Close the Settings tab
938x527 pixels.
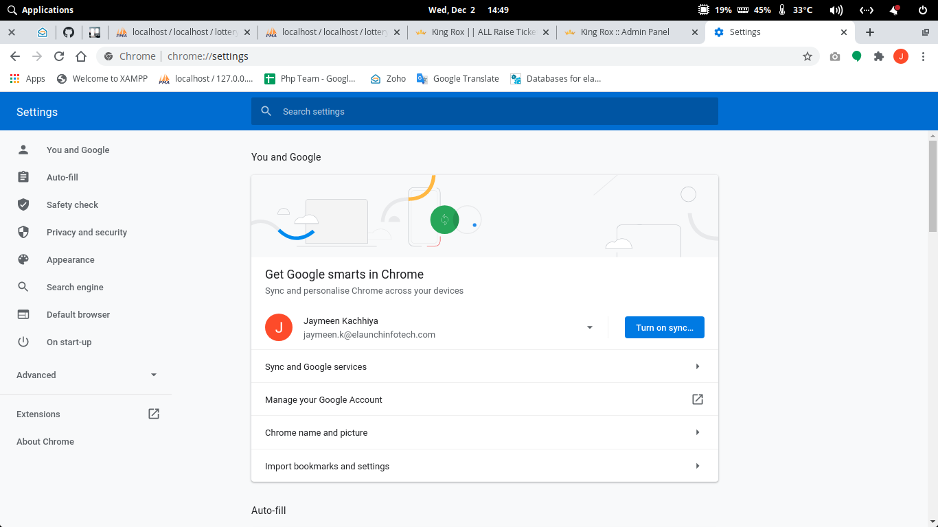pos(844,32)
